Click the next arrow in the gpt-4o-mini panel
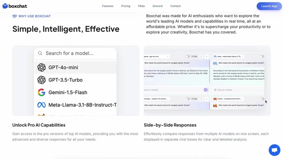283x159 pixels. (206, 57)
